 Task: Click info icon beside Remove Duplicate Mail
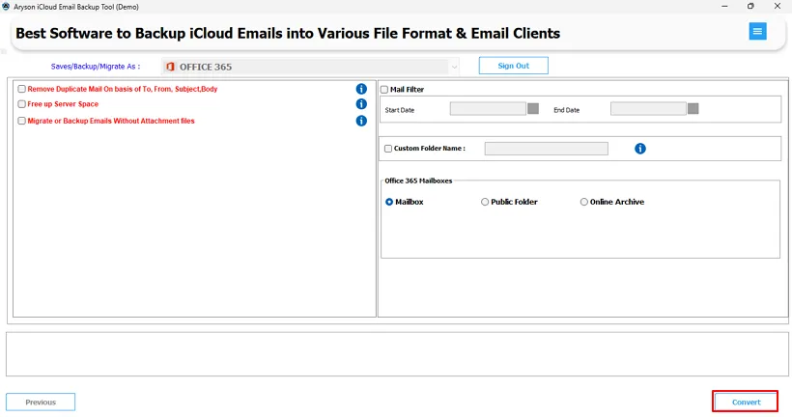[361, 89]
